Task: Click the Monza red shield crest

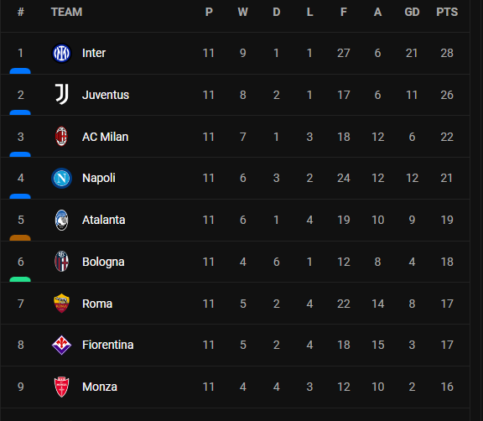Action: 61,387
